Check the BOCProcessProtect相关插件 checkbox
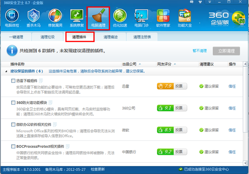The width and height of the screenshot is (249, 174). point(13,146)
